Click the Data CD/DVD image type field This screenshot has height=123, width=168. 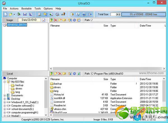tap(29, 20)
